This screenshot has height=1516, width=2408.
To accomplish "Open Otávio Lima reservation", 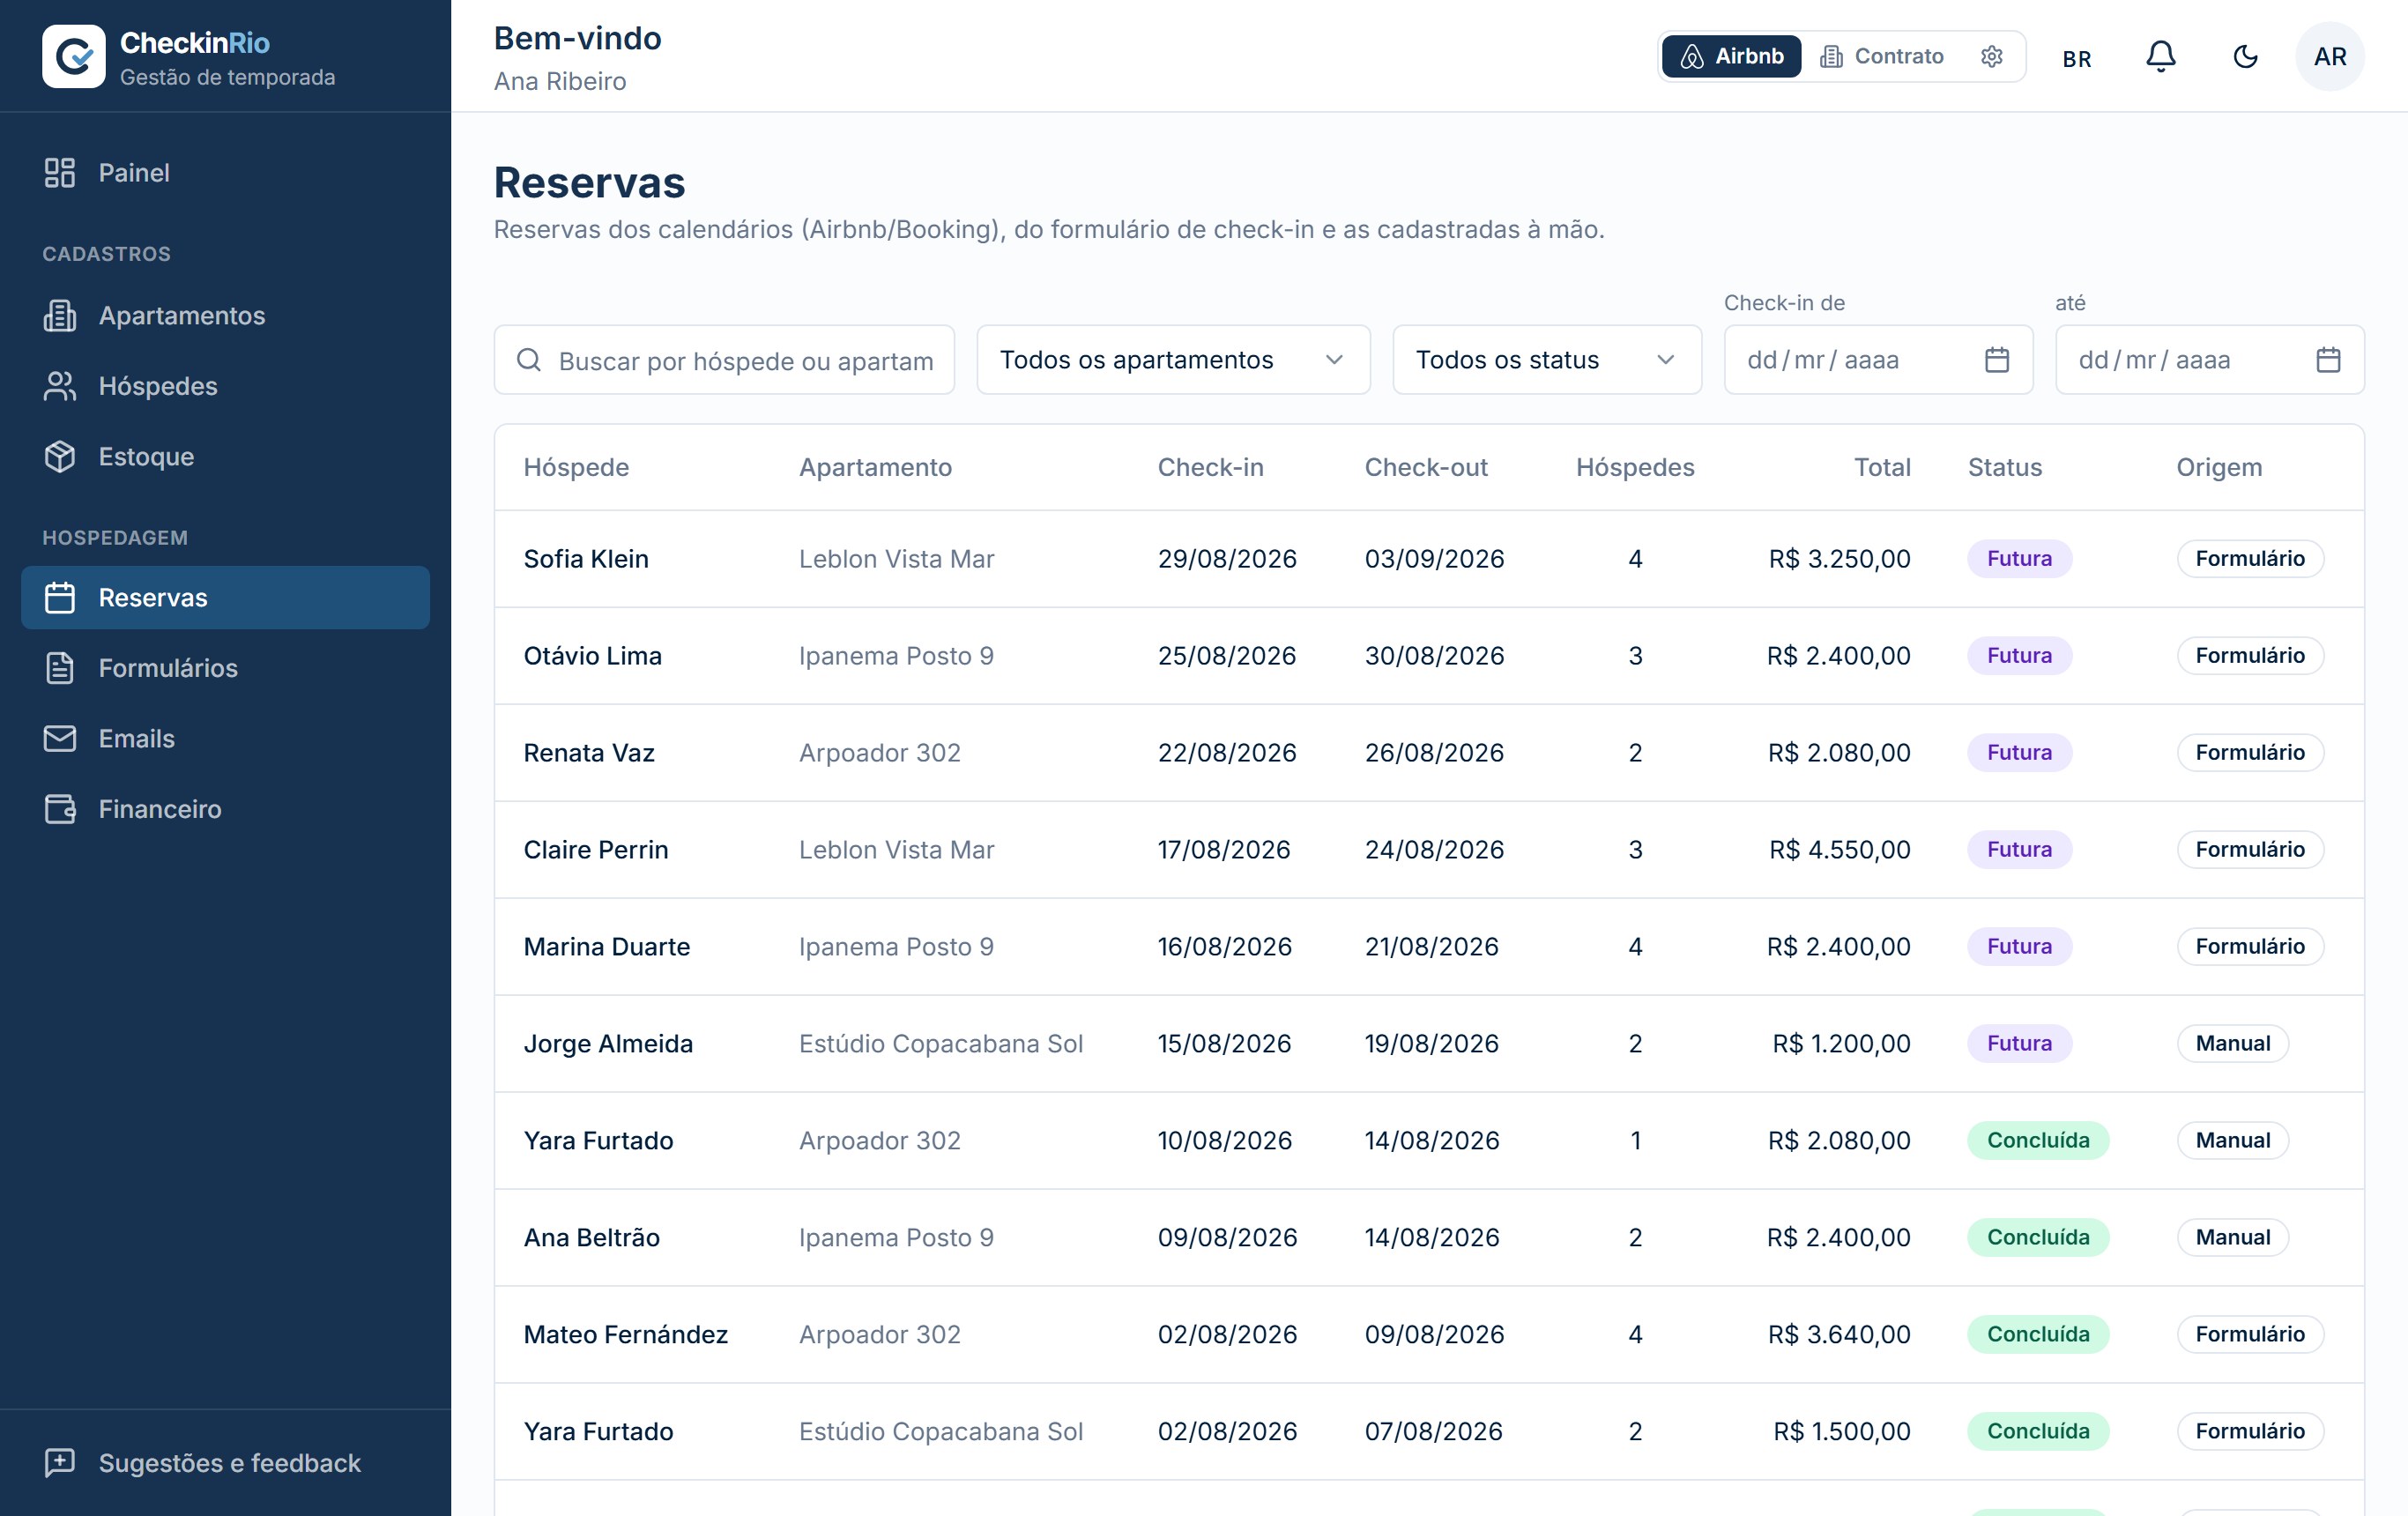I will pos(1429,656).
